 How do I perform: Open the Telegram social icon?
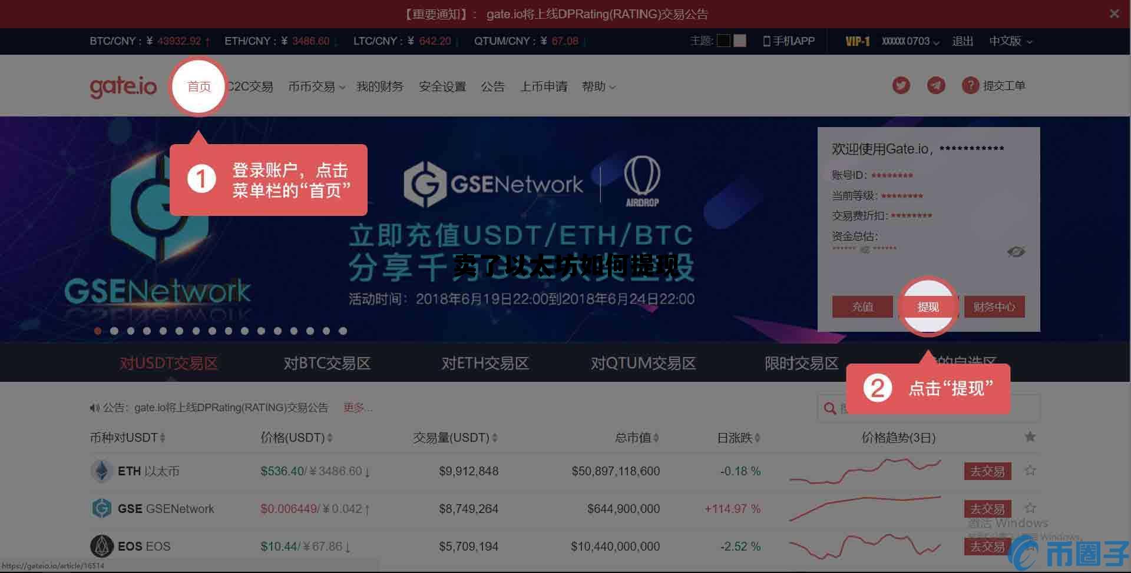pyautogui.click(x=936, y=85)
